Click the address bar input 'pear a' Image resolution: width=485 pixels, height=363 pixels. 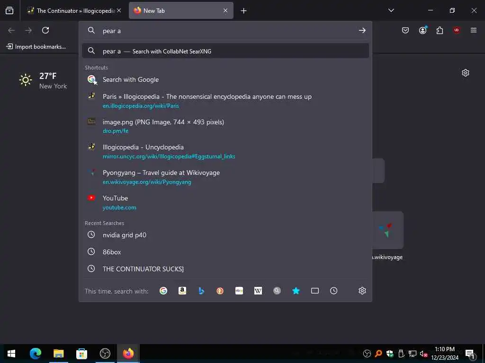click(226, 31)
